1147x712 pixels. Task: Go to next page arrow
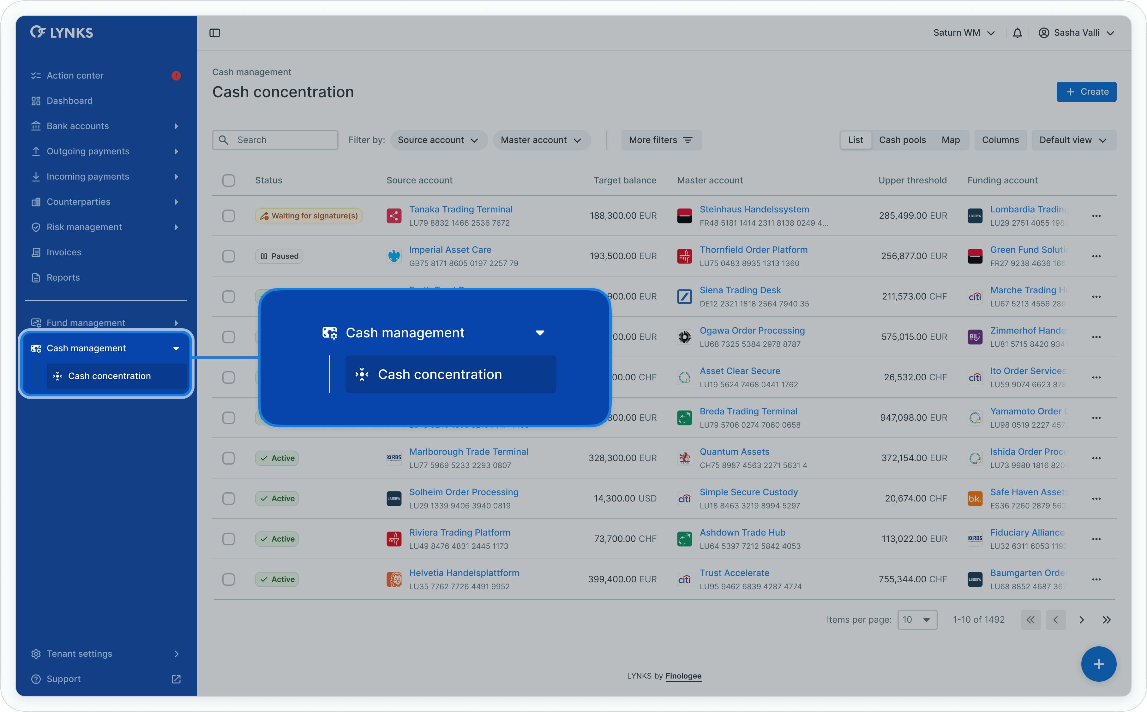point(1082,620)
